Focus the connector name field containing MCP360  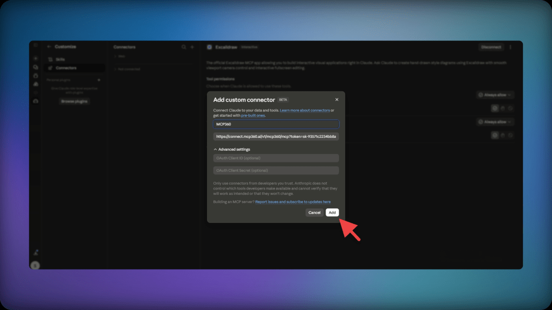coord(276,124)
